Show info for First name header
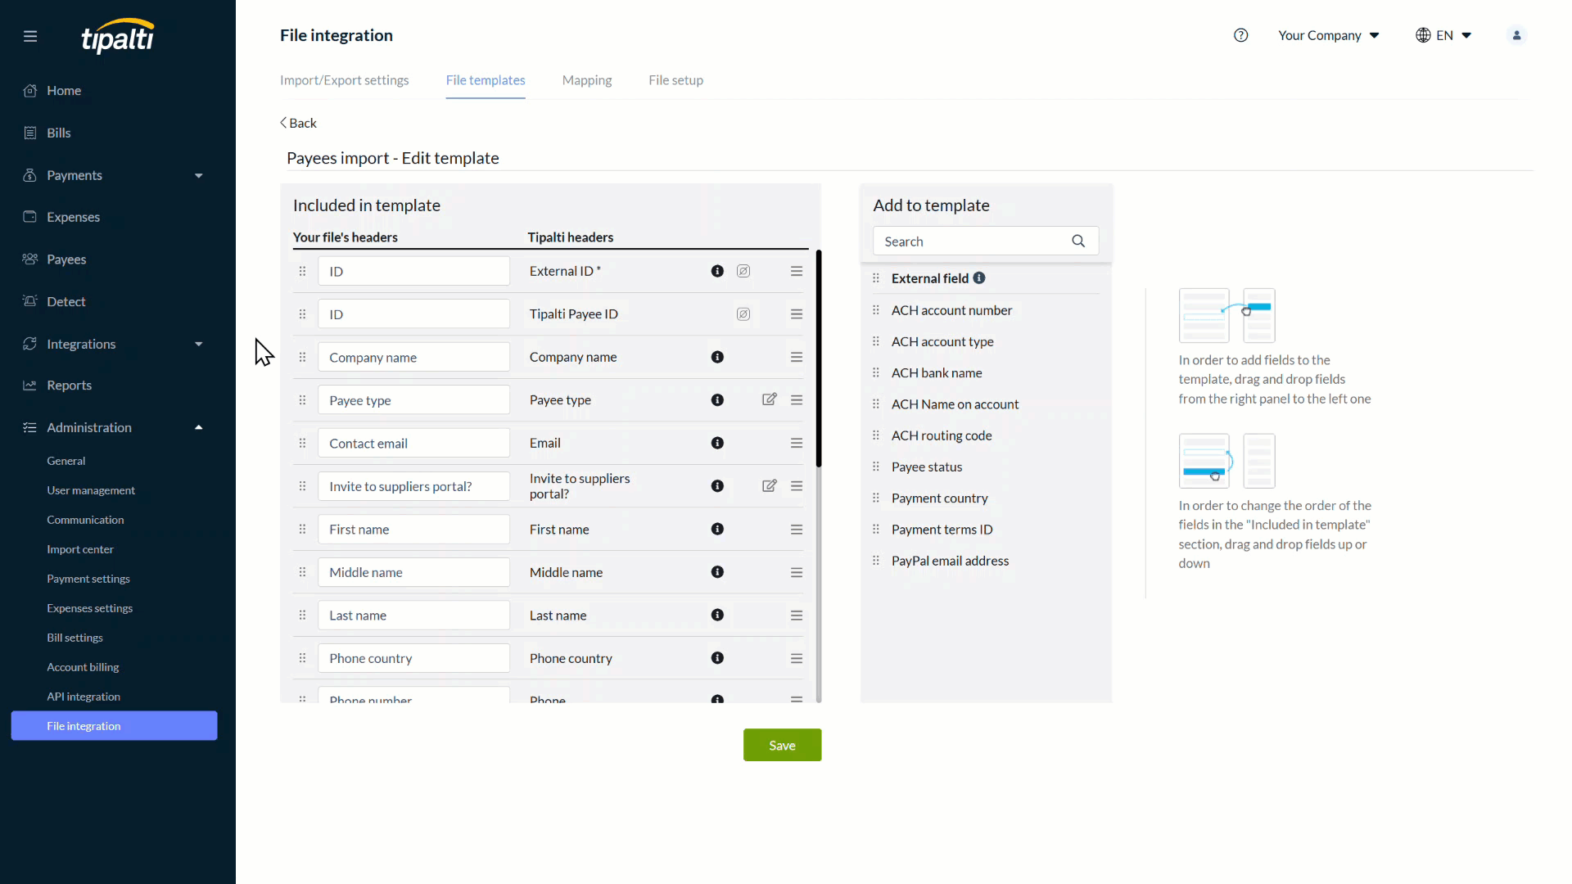 [717, 530]
